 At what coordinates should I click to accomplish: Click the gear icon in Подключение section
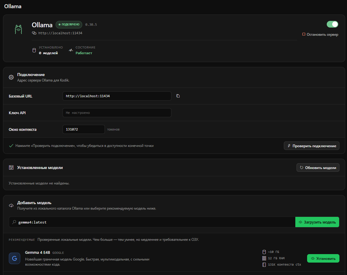pyautogui.click(x=11, y=77)
